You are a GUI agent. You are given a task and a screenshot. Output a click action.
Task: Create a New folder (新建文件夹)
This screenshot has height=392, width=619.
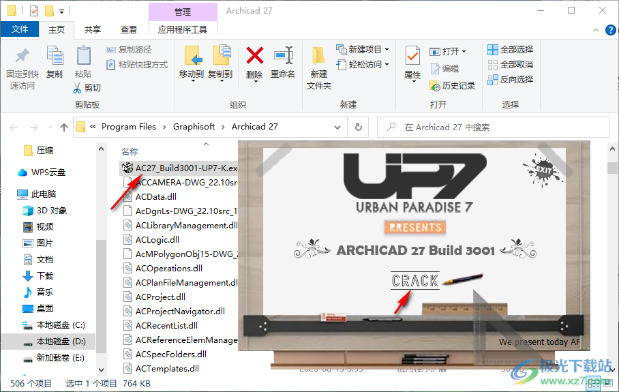pos(318,67)
